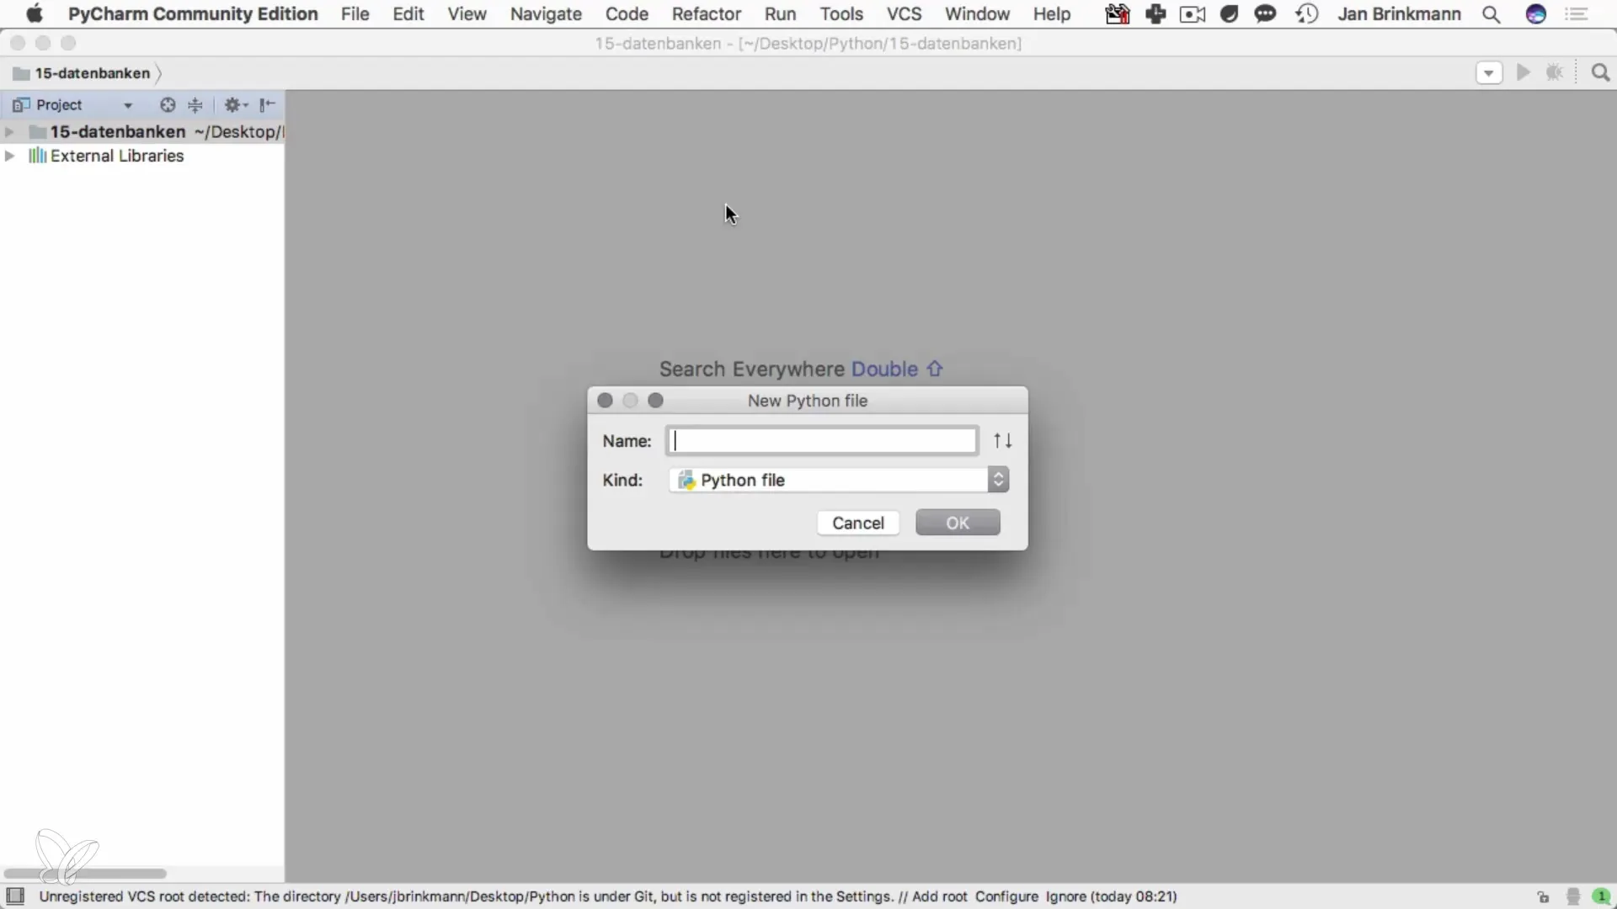Click Add root link in status bar
This screenshot has height=909, width=1617.
coord(940,896)
